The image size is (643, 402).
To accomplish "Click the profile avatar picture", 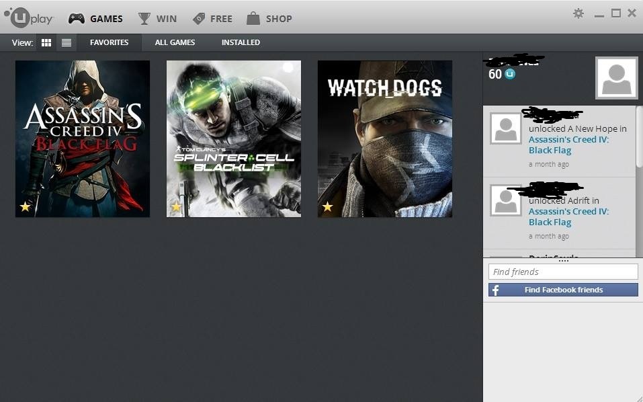I will [x=616, y=79].
